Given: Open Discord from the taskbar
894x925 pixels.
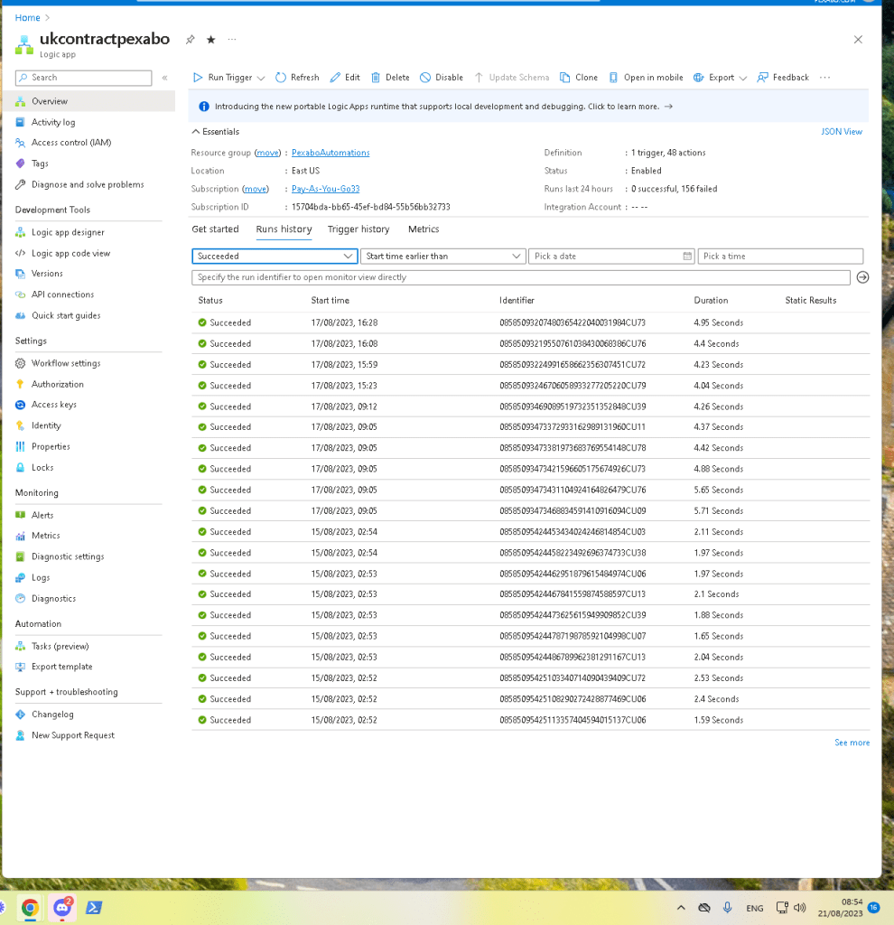Looking at the screenshot, I should tap(62, 908).
